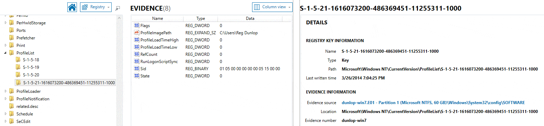Open the dunlop-win7.E01 evidence source link

433,103
